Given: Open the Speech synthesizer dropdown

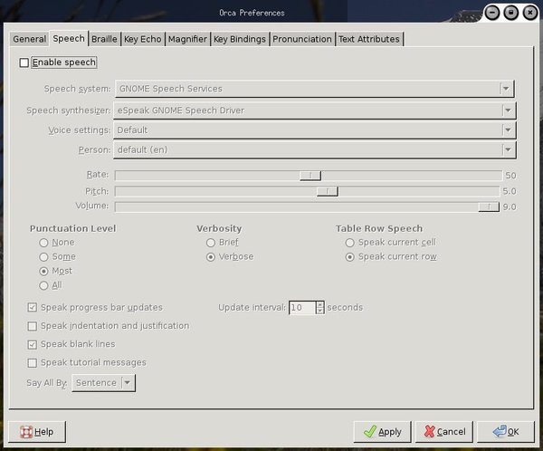Looking at the screenshot, I should point(314,110).
